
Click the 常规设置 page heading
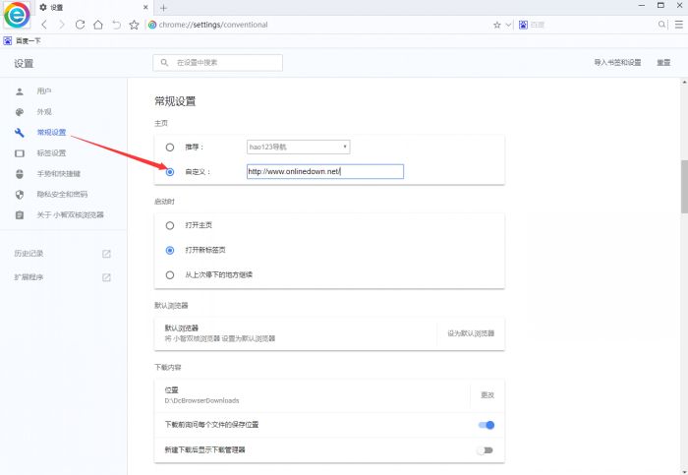(x=175, y=101)
